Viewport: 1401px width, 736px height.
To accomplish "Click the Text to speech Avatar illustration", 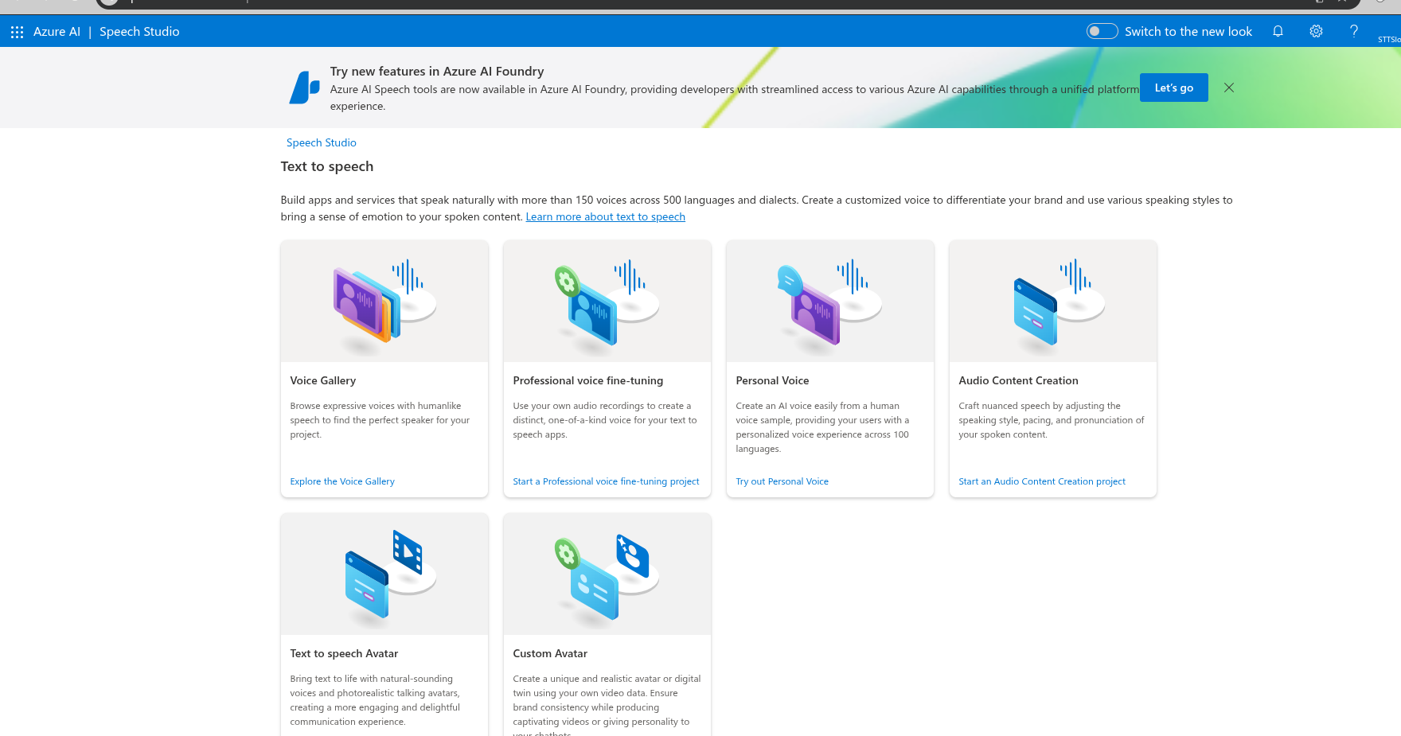I will (384, 574).
